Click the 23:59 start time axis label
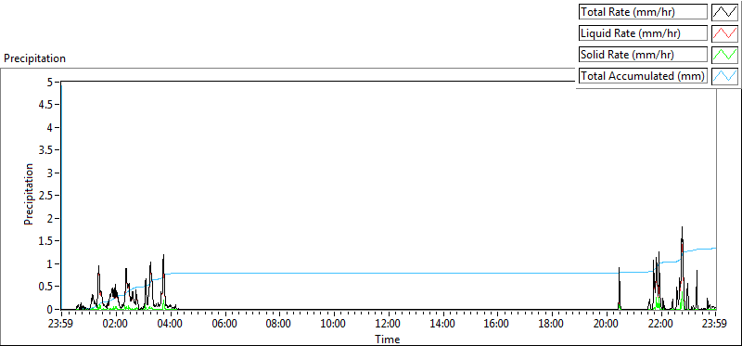This screenshot has height=346, width=742. coord(60,325)
